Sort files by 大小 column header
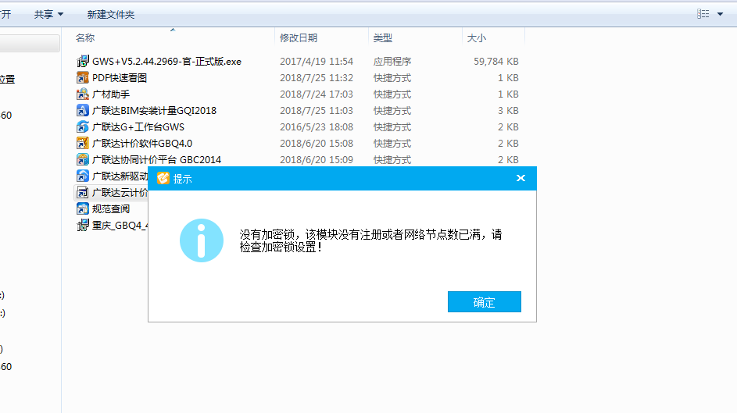 pyautogui.click(x=477, y=37)
